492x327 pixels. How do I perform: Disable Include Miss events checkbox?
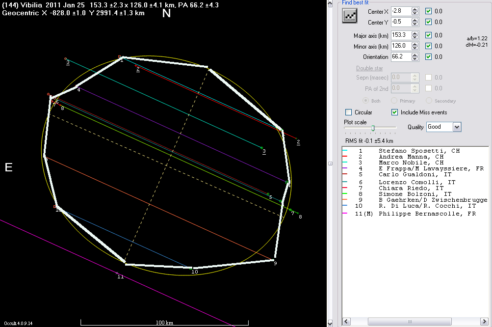coord(395,112)
